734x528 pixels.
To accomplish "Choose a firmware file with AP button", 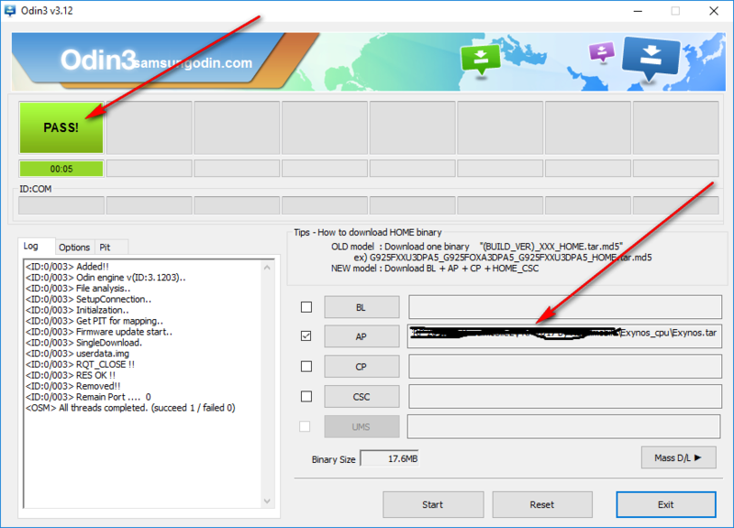I will pyautogui.click(x=361, y=336).
